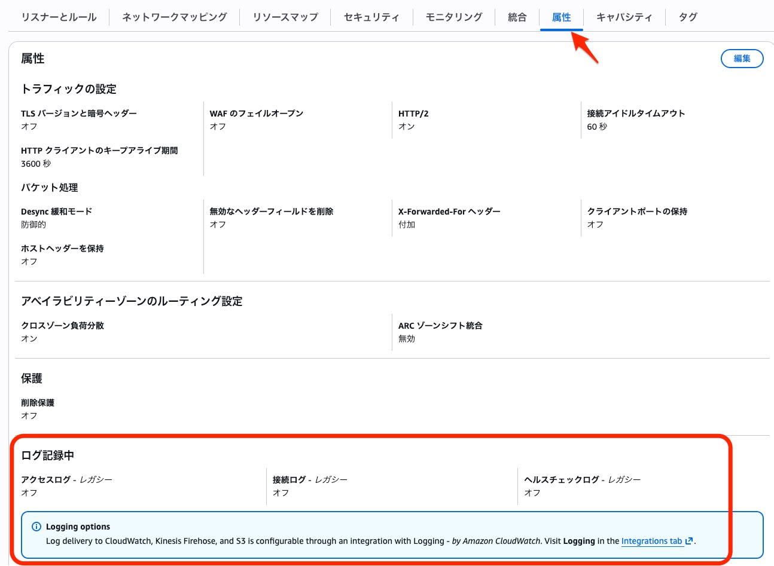This screenshot has width=774, height=566.
Task: Click the ログ記録中 heading
Action: point(47,455)
